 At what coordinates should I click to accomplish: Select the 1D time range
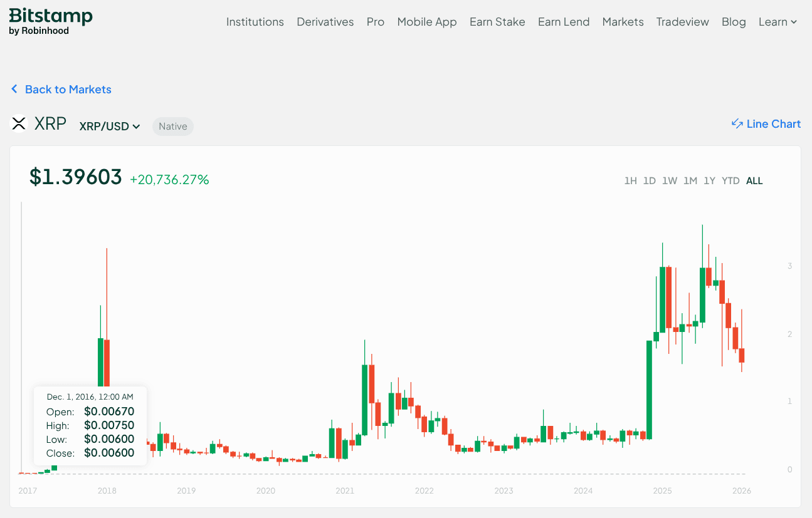point(650,181)
